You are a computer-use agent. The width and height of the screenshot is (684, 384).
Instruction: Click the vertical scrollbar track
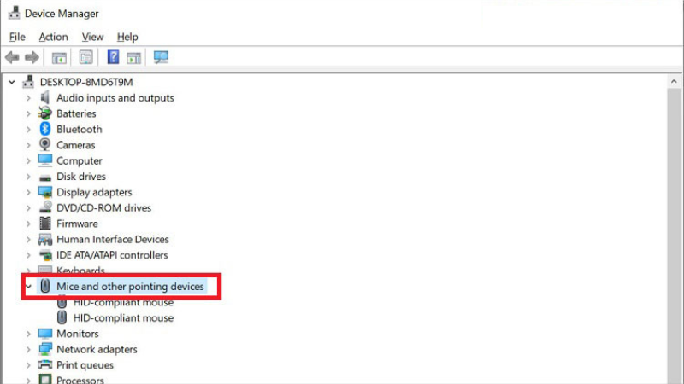pos(674,236)
